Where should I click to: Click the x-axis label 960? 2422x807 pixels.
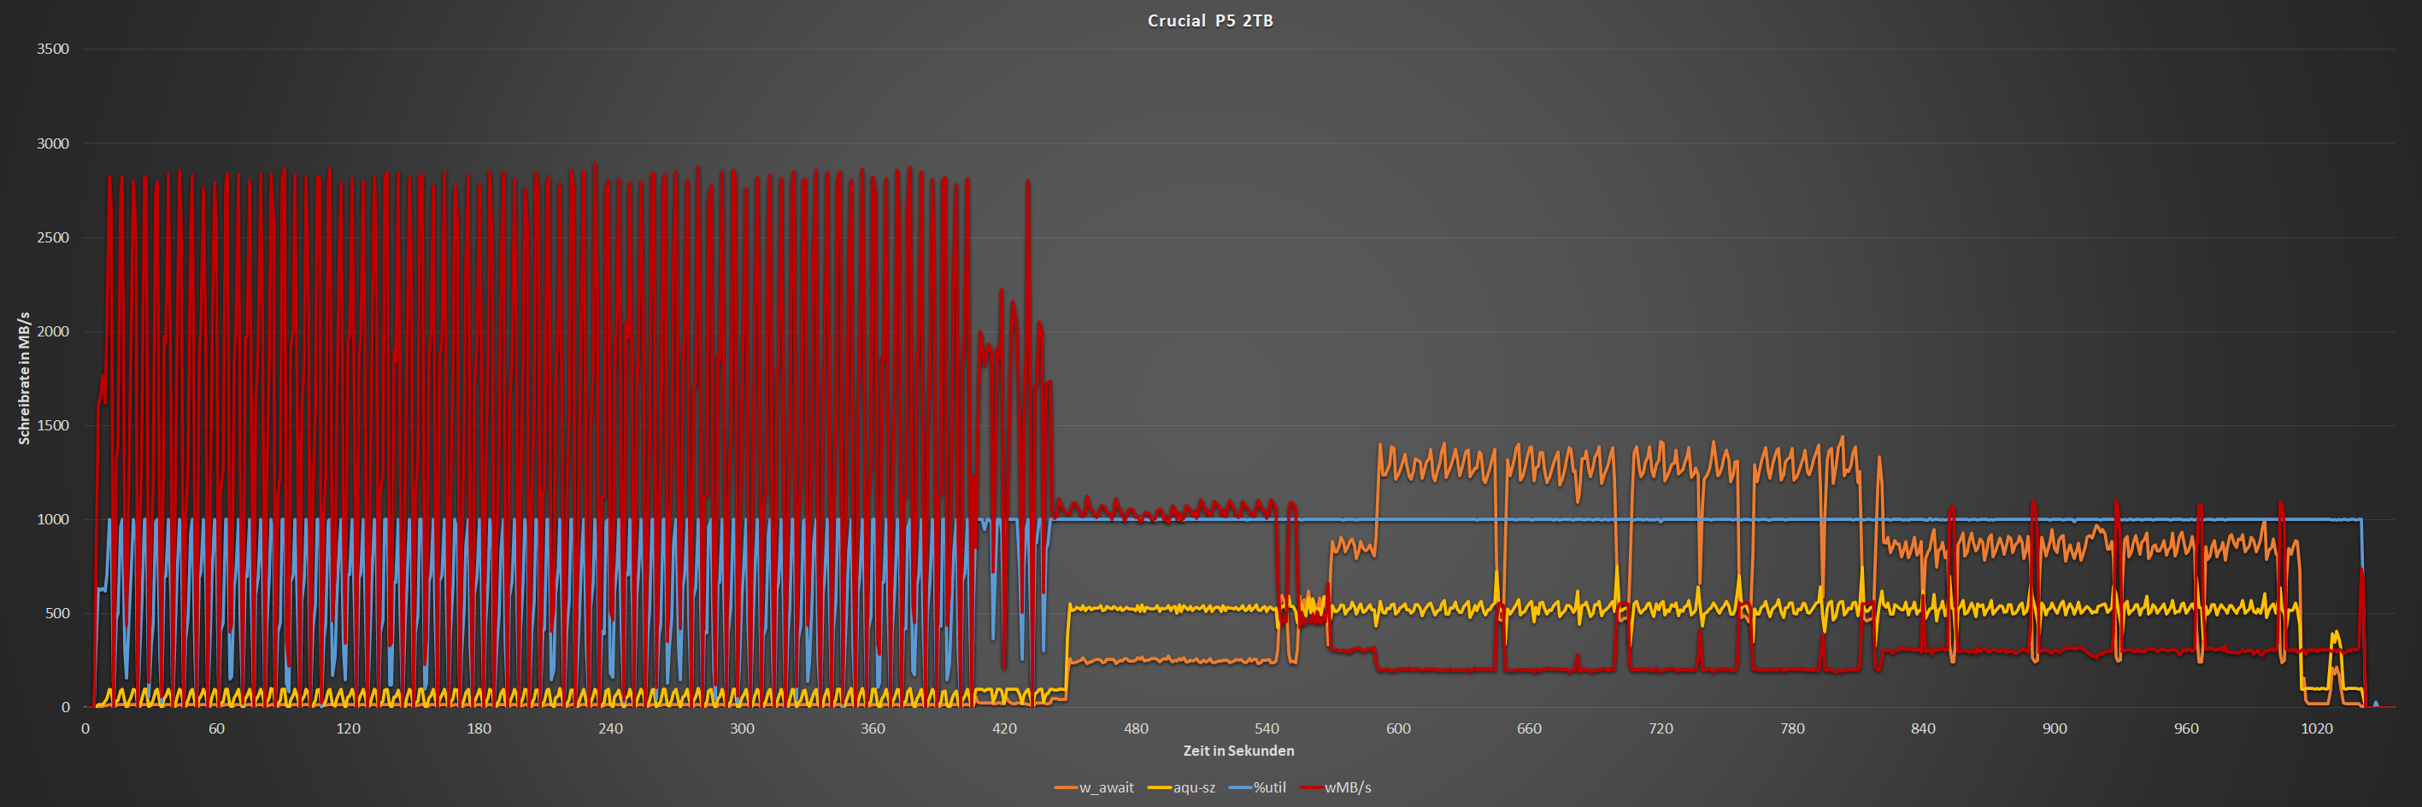click(x=2186, y=728)
